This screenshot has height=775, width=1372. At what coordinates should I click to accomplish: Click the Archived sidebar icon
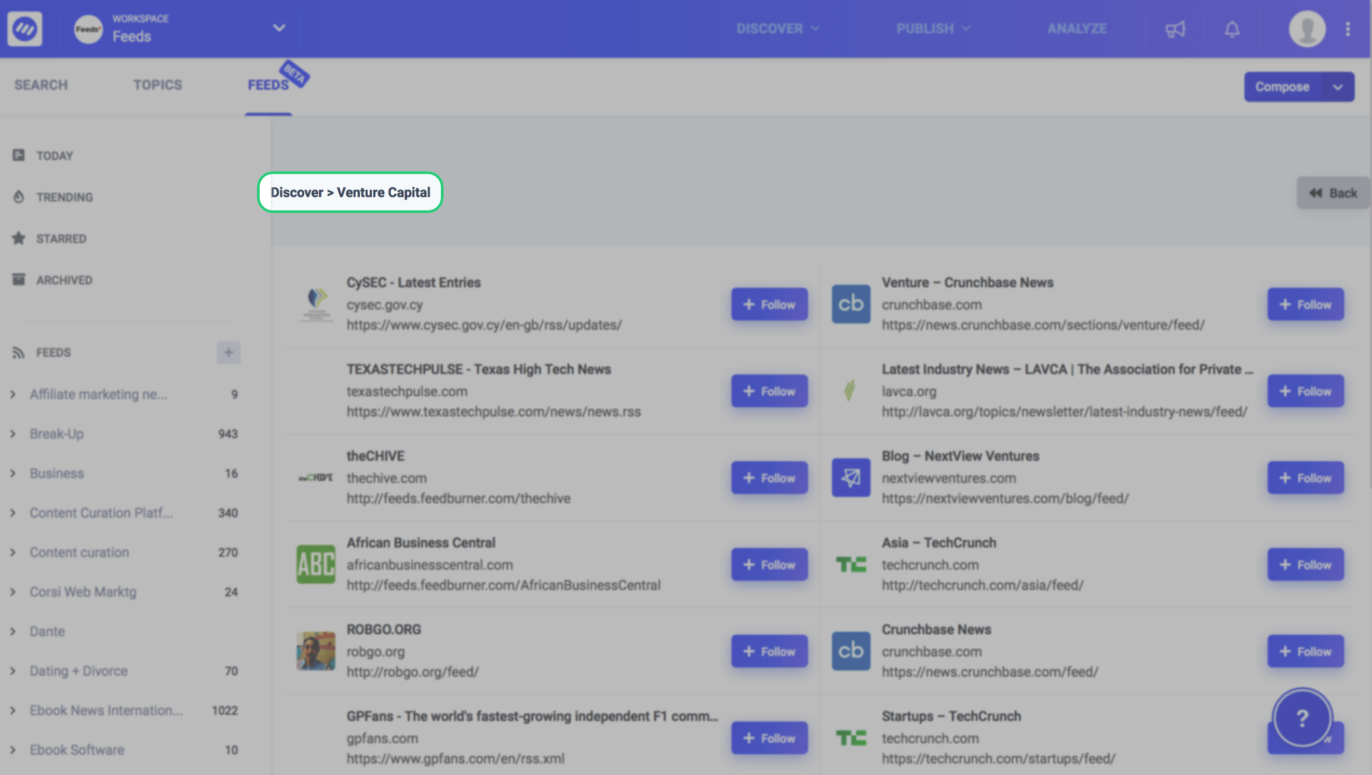point(19,279)
